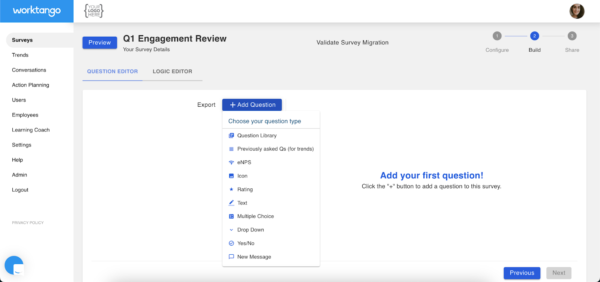
Task: Click the Next button
Action: click(x=559, y=273)
